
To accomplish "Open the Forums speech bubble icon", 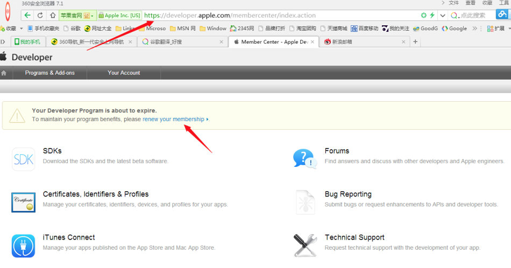I will (x=304, y=158).
